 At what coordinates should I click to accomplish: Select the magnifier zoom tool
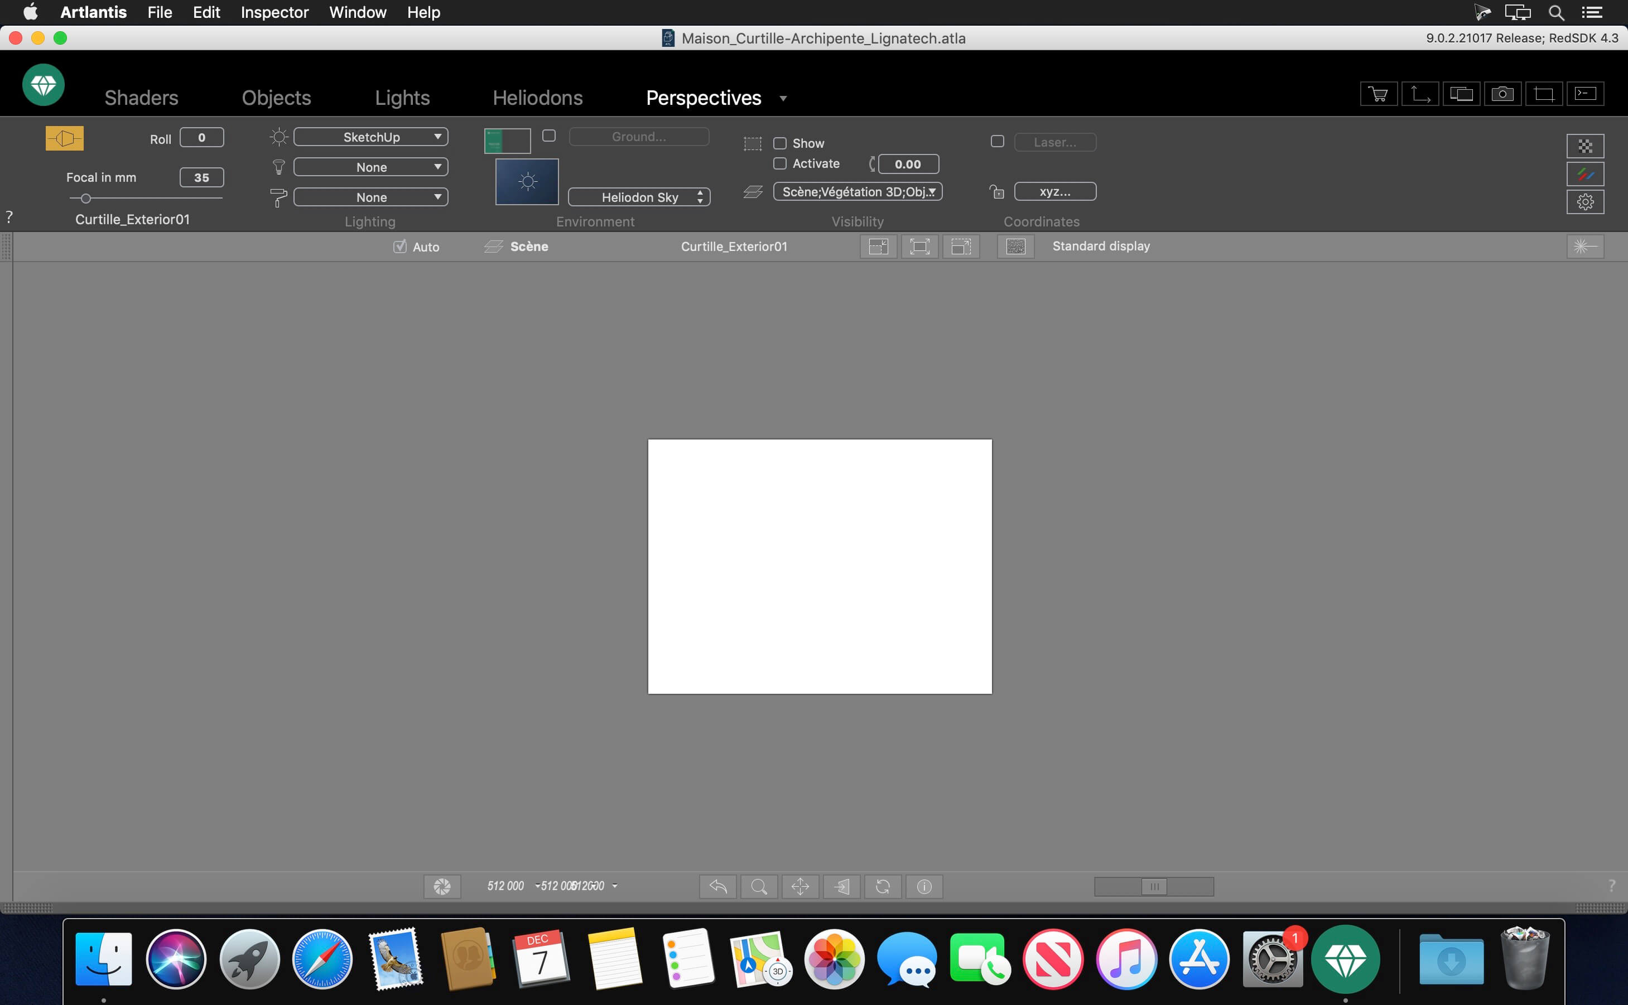(x=759, y=886)
